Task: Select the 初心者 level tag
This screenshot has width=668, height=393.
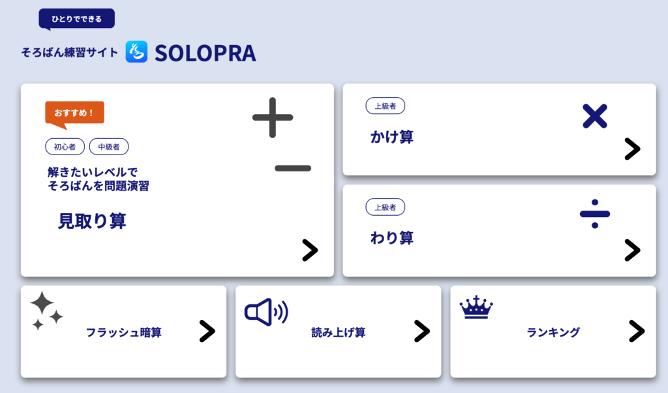Action: pos(65,147)
